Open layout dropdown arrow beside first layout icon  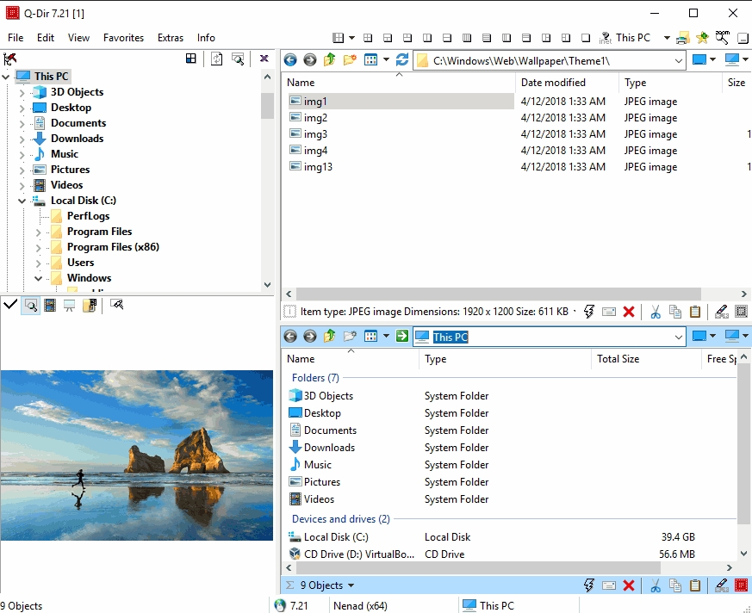tap(351, 38)
